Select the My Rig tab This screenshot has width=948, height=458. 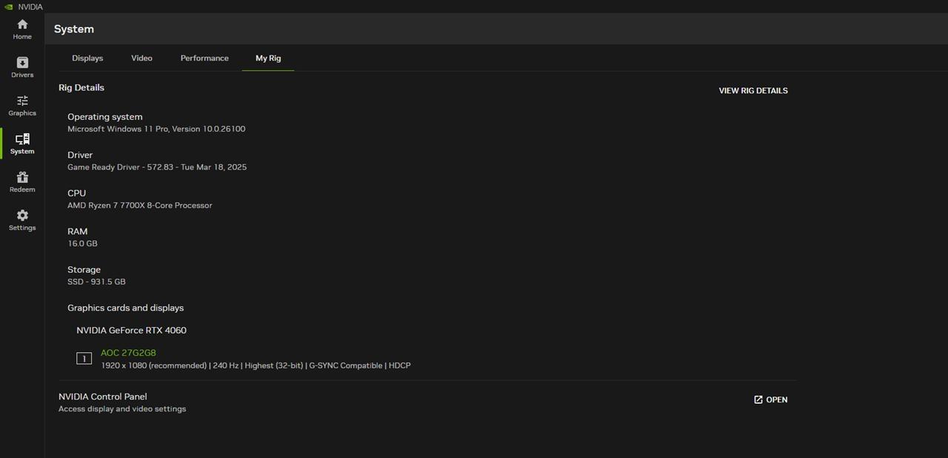pyautogui.click(x=268, y=58)
